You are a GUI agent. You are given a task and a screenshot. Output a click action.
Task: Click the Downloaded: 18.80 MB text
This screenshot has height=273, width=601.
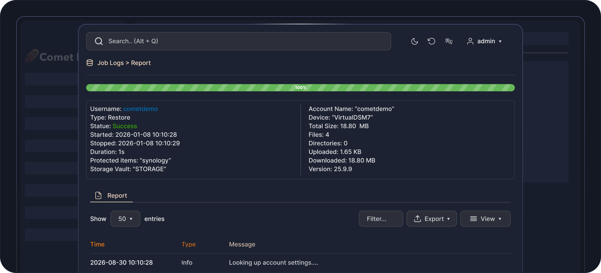[342, 160]
